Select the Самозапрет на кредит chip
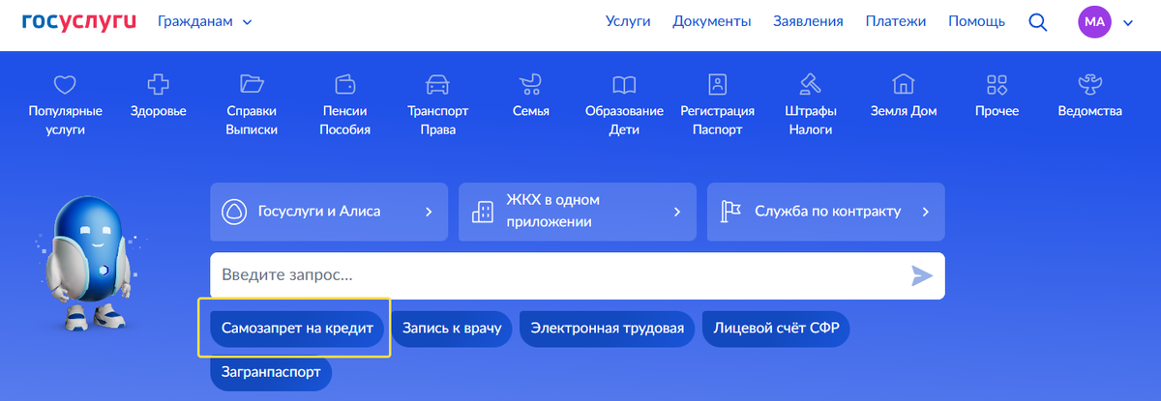 click(296, 329)
